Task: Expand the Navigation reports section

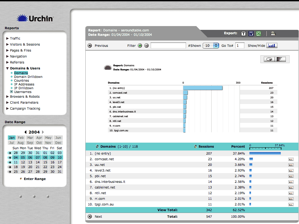Action: coord(8,56)
